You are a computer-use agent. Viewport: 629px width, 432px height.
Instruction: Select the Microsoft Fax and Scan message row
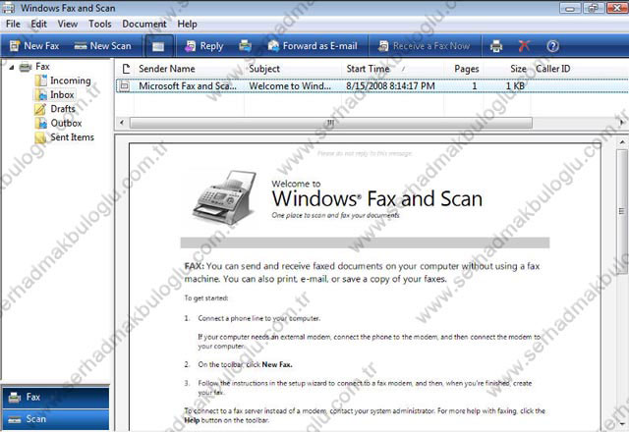pyautogui.click(x=372, y=85)
